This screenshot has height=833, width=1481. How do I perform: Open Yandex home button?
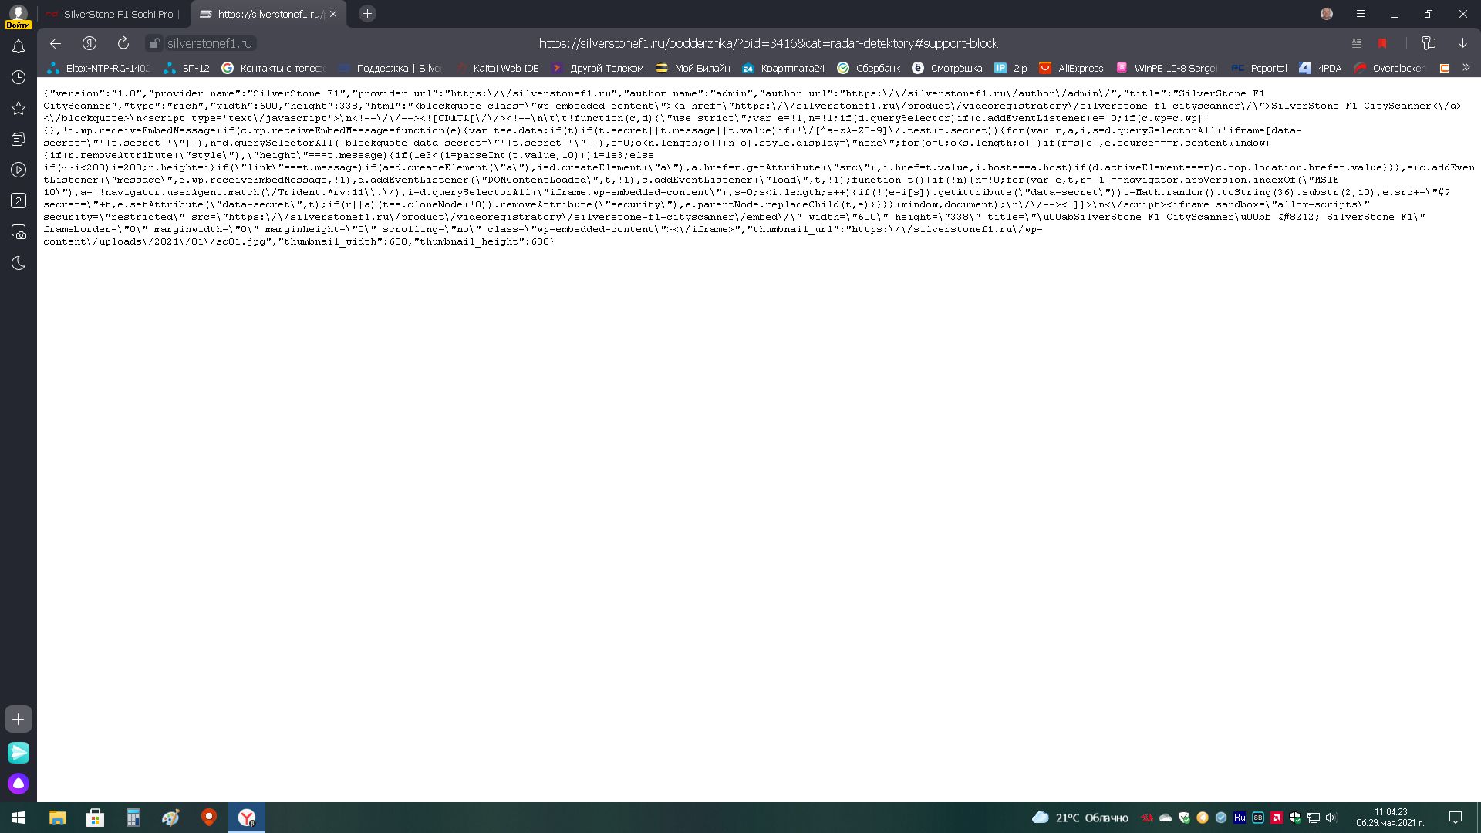click(x=89, y=43)
